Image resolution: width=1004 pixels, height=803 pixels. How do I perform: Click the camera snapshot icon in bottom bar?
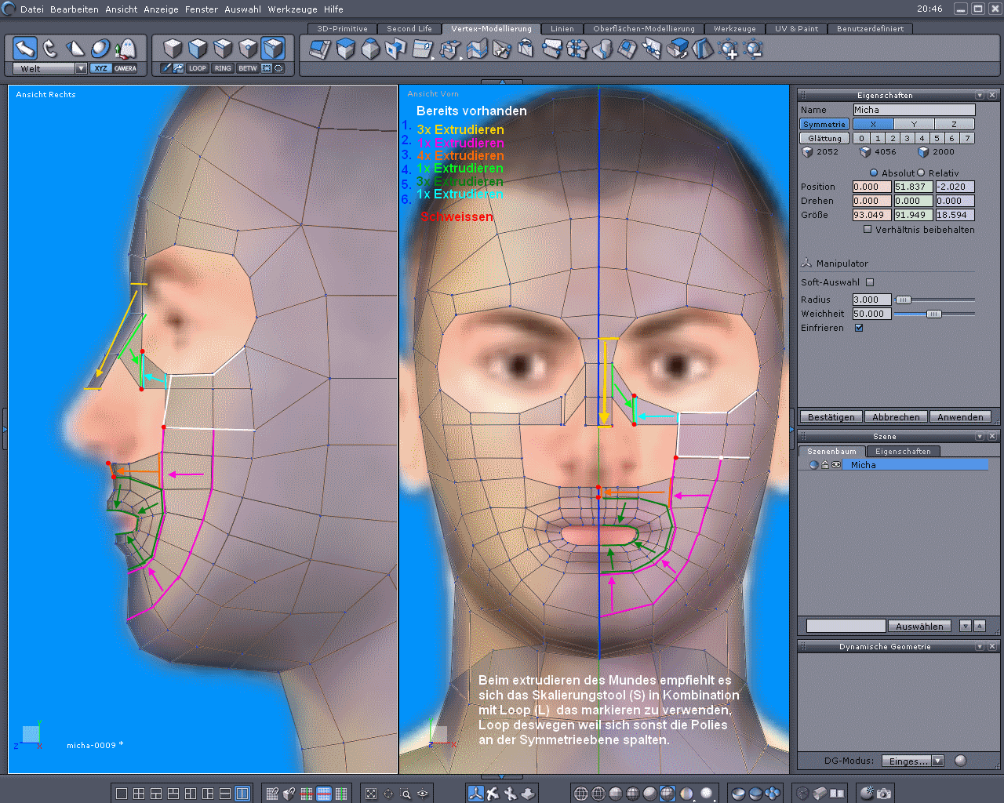pos(884,794)
